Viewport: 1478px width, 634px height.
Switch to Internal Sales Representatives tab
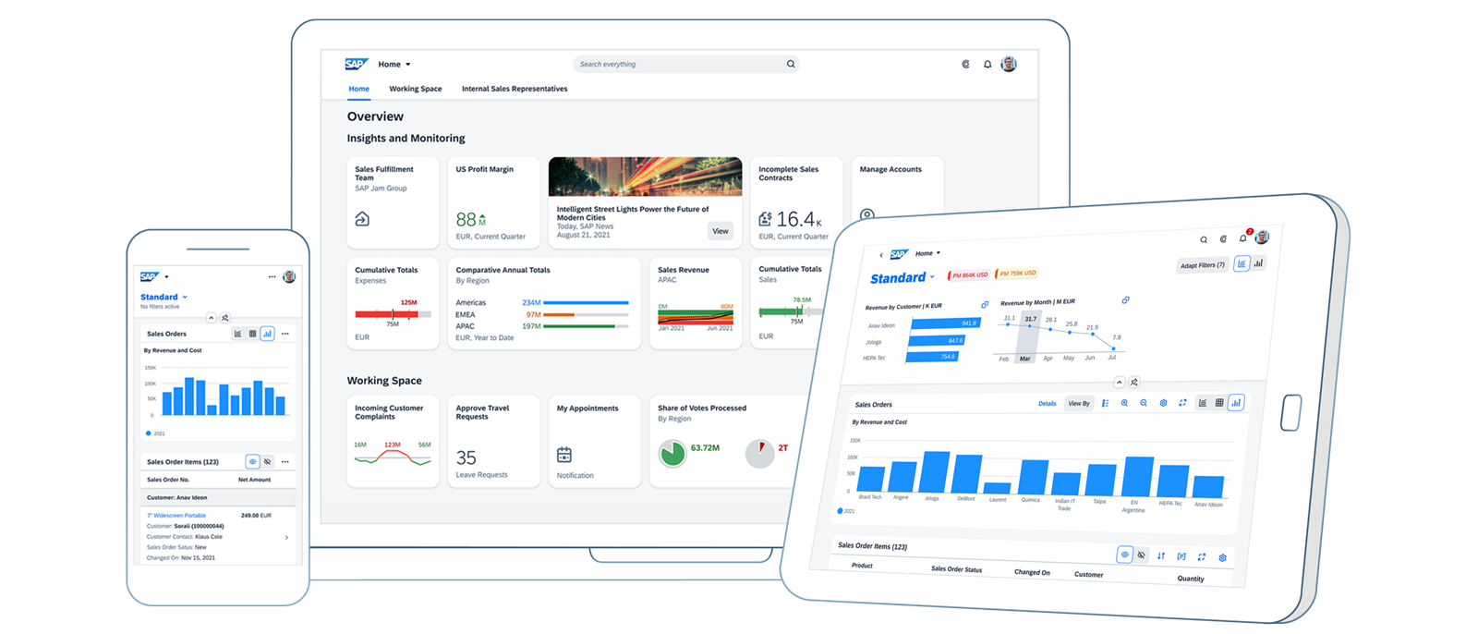pos(515,89)
